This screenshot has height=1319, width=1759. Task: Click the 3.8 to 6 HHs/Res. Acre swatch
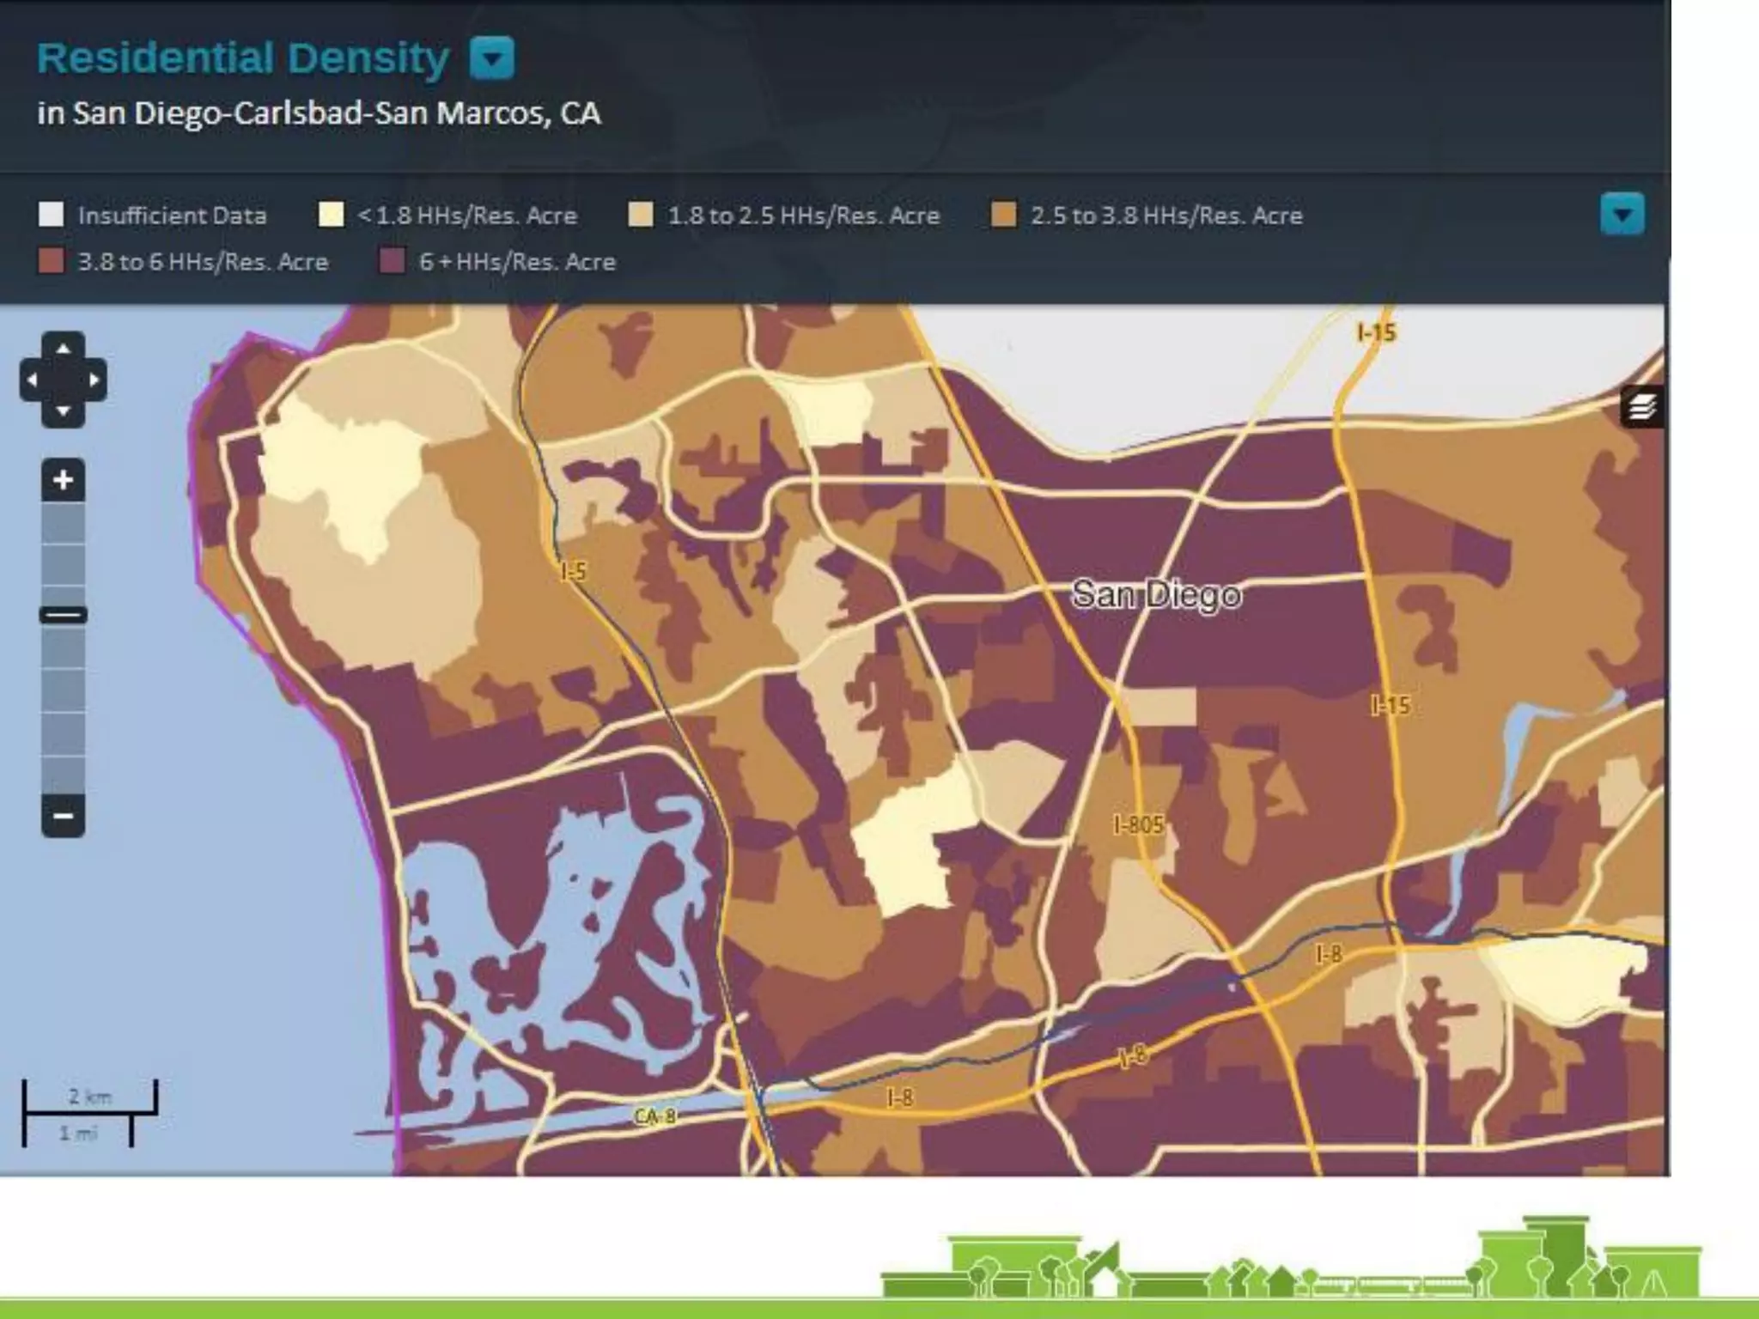tap(52, 261)
